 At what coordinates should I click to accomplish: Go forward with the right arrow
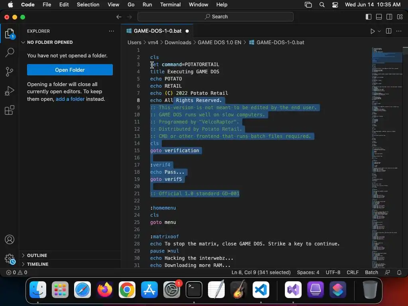coord(129,17)
